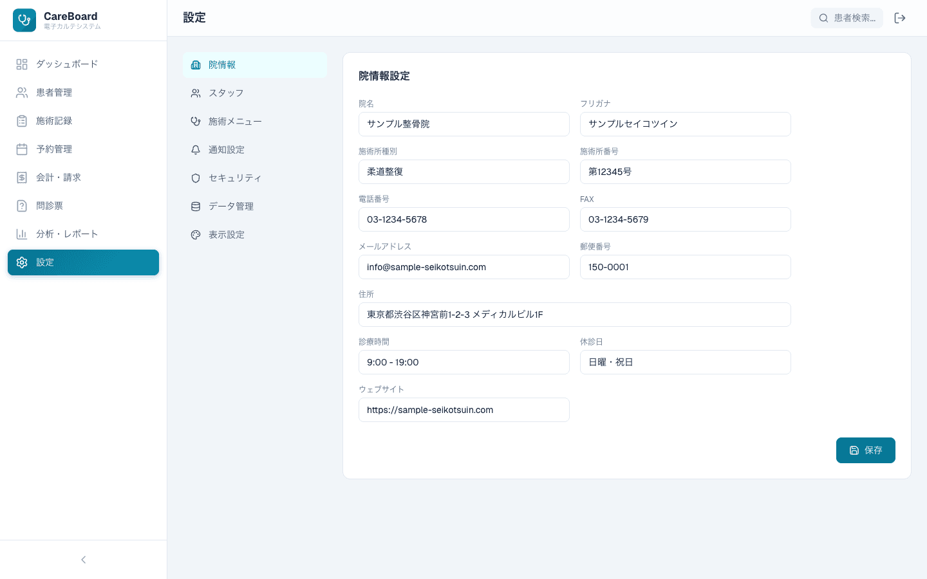
Task: Open the ダッシュボード icon in the sidebar
Action: point(21,64)
